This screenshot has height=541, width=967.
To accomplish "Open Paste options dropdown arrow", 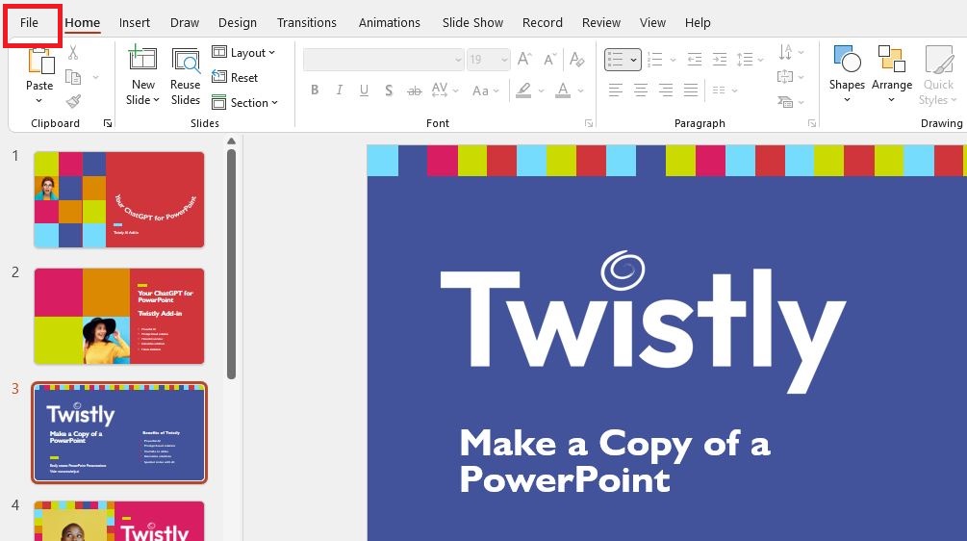I will click(38, 100).
